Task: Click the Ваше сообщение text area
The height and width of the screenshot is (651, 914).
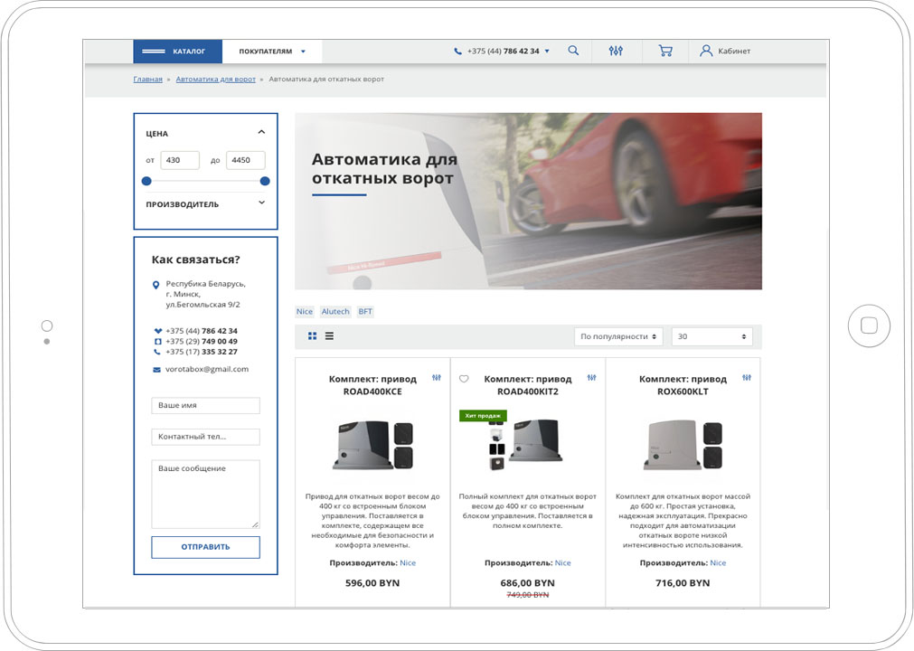Action: (206, 495)
